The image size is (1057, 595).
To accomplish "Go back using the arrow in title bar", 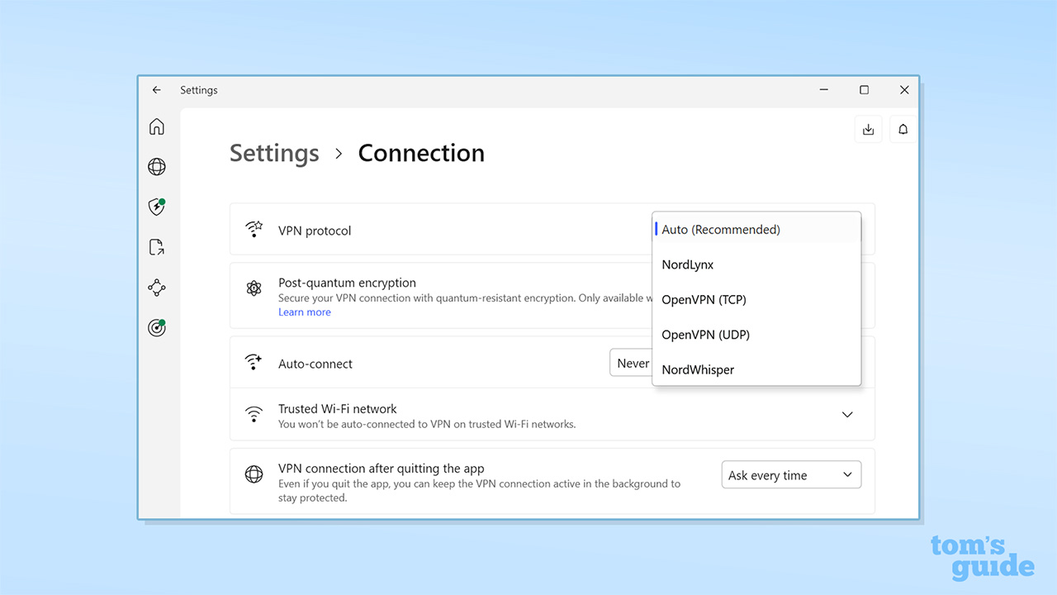I will click(x=157, y=90).
